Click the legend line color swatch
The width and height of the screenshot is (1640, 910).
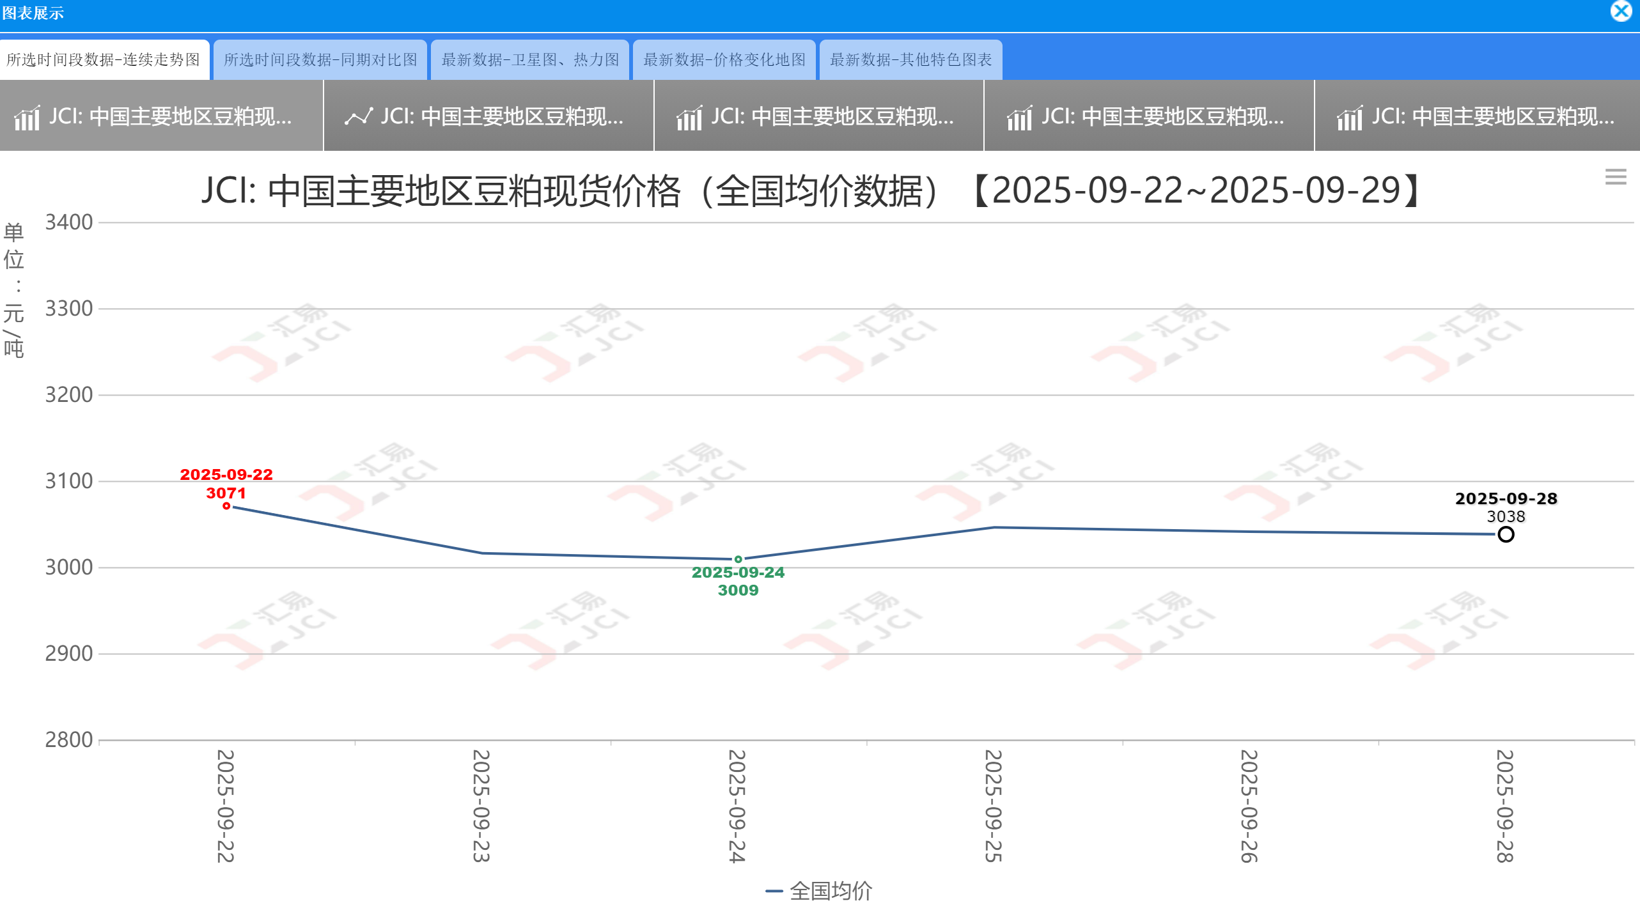tap(774, 891)
